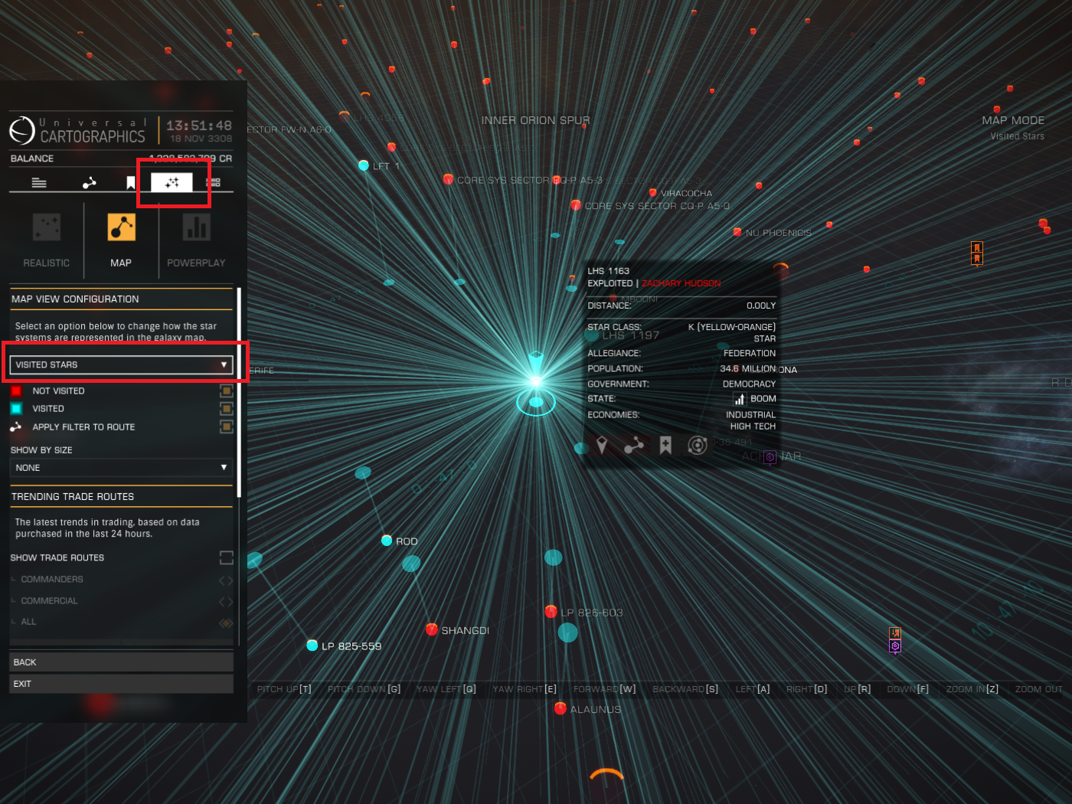Toggle the Commercial trade route arrows
The height and width of the screenshot is (804, 1072).
226,602
